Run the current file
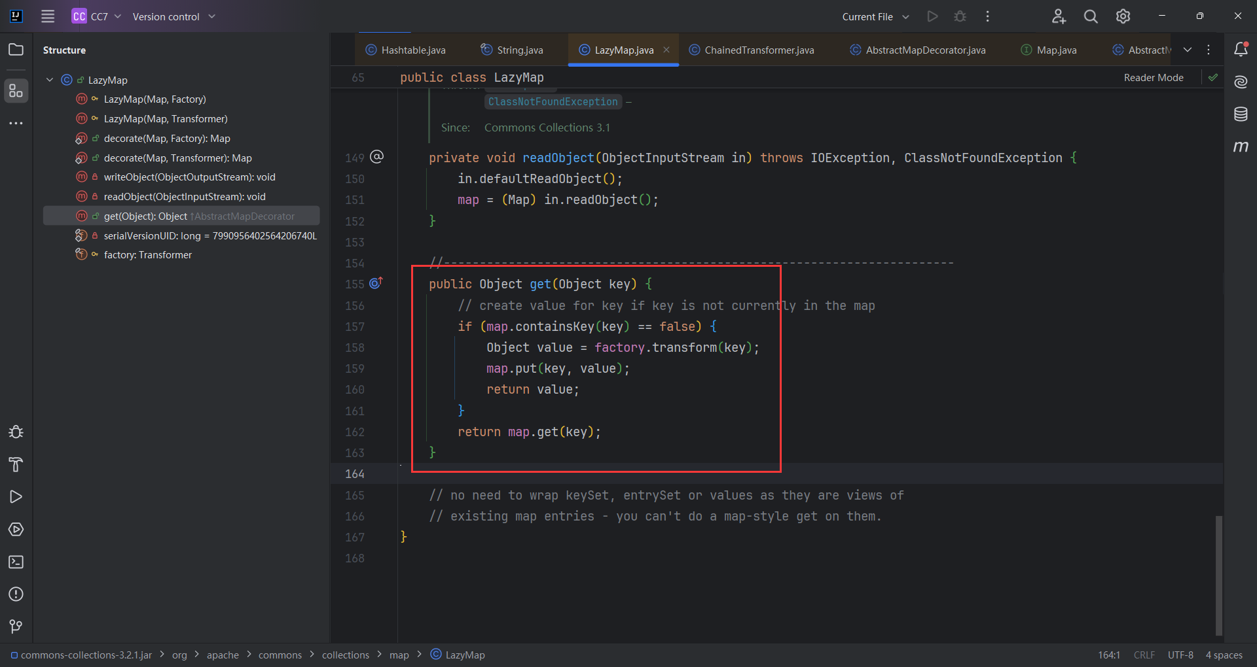 pos(932,16)
